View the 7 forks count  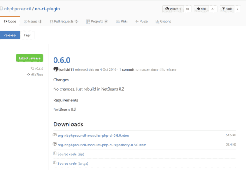click(238, 9)
